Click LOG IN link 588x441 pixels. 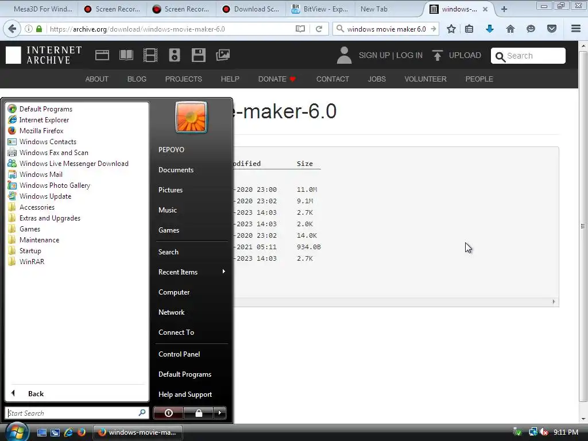409,55
